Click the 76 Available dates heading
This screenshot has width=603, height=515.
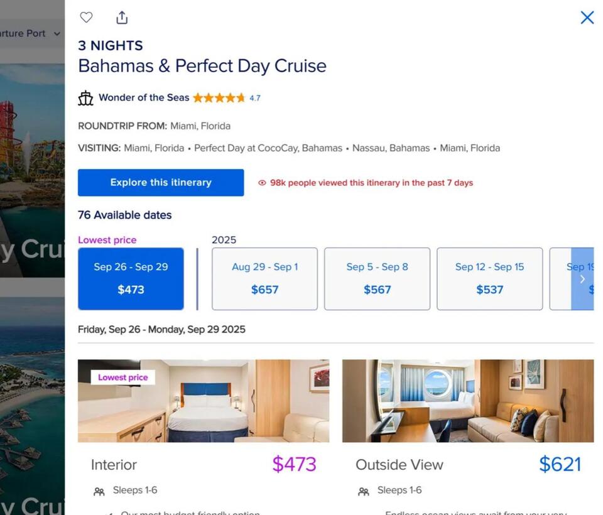(x=124, y=215)
